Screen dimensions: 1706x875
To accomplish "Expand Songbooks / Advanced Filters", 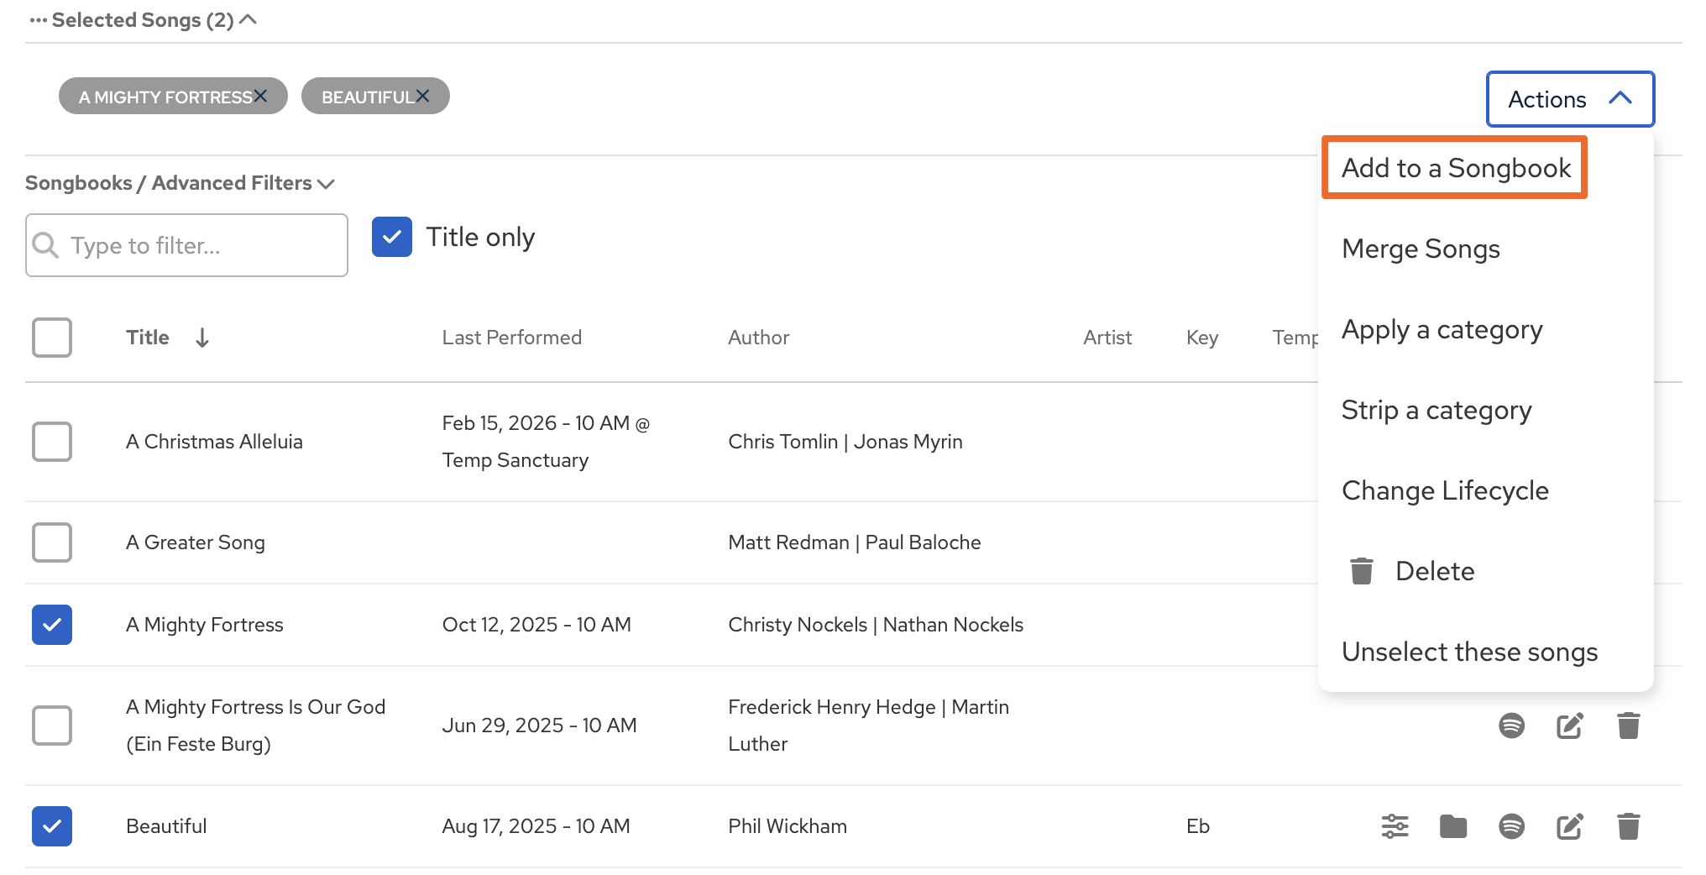I will tap(180, 183).
